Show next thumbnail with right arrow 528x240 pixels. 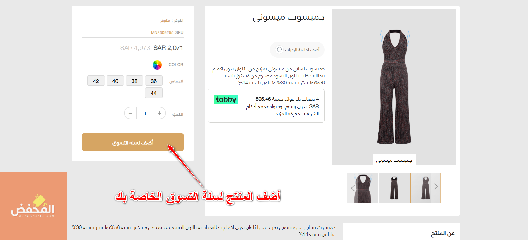coord(436,187)
